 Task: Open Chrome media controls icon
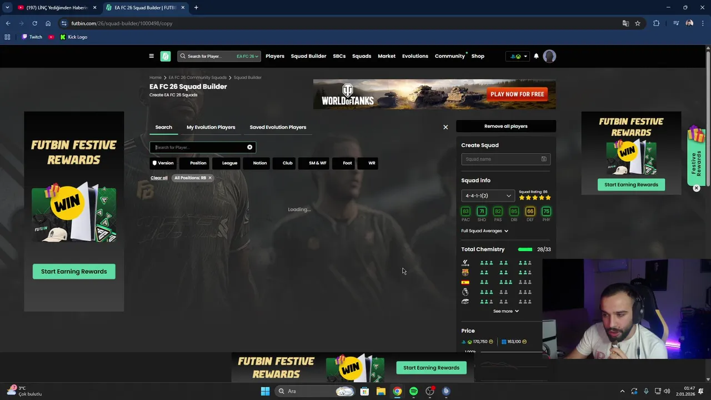tap(676, 23)
